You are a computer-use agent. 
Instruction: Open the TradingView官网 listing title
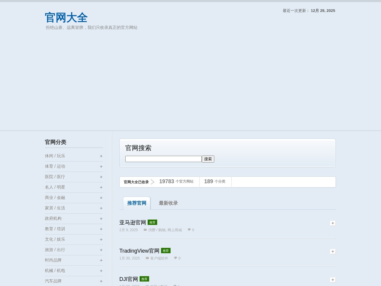tap(139, 251)
